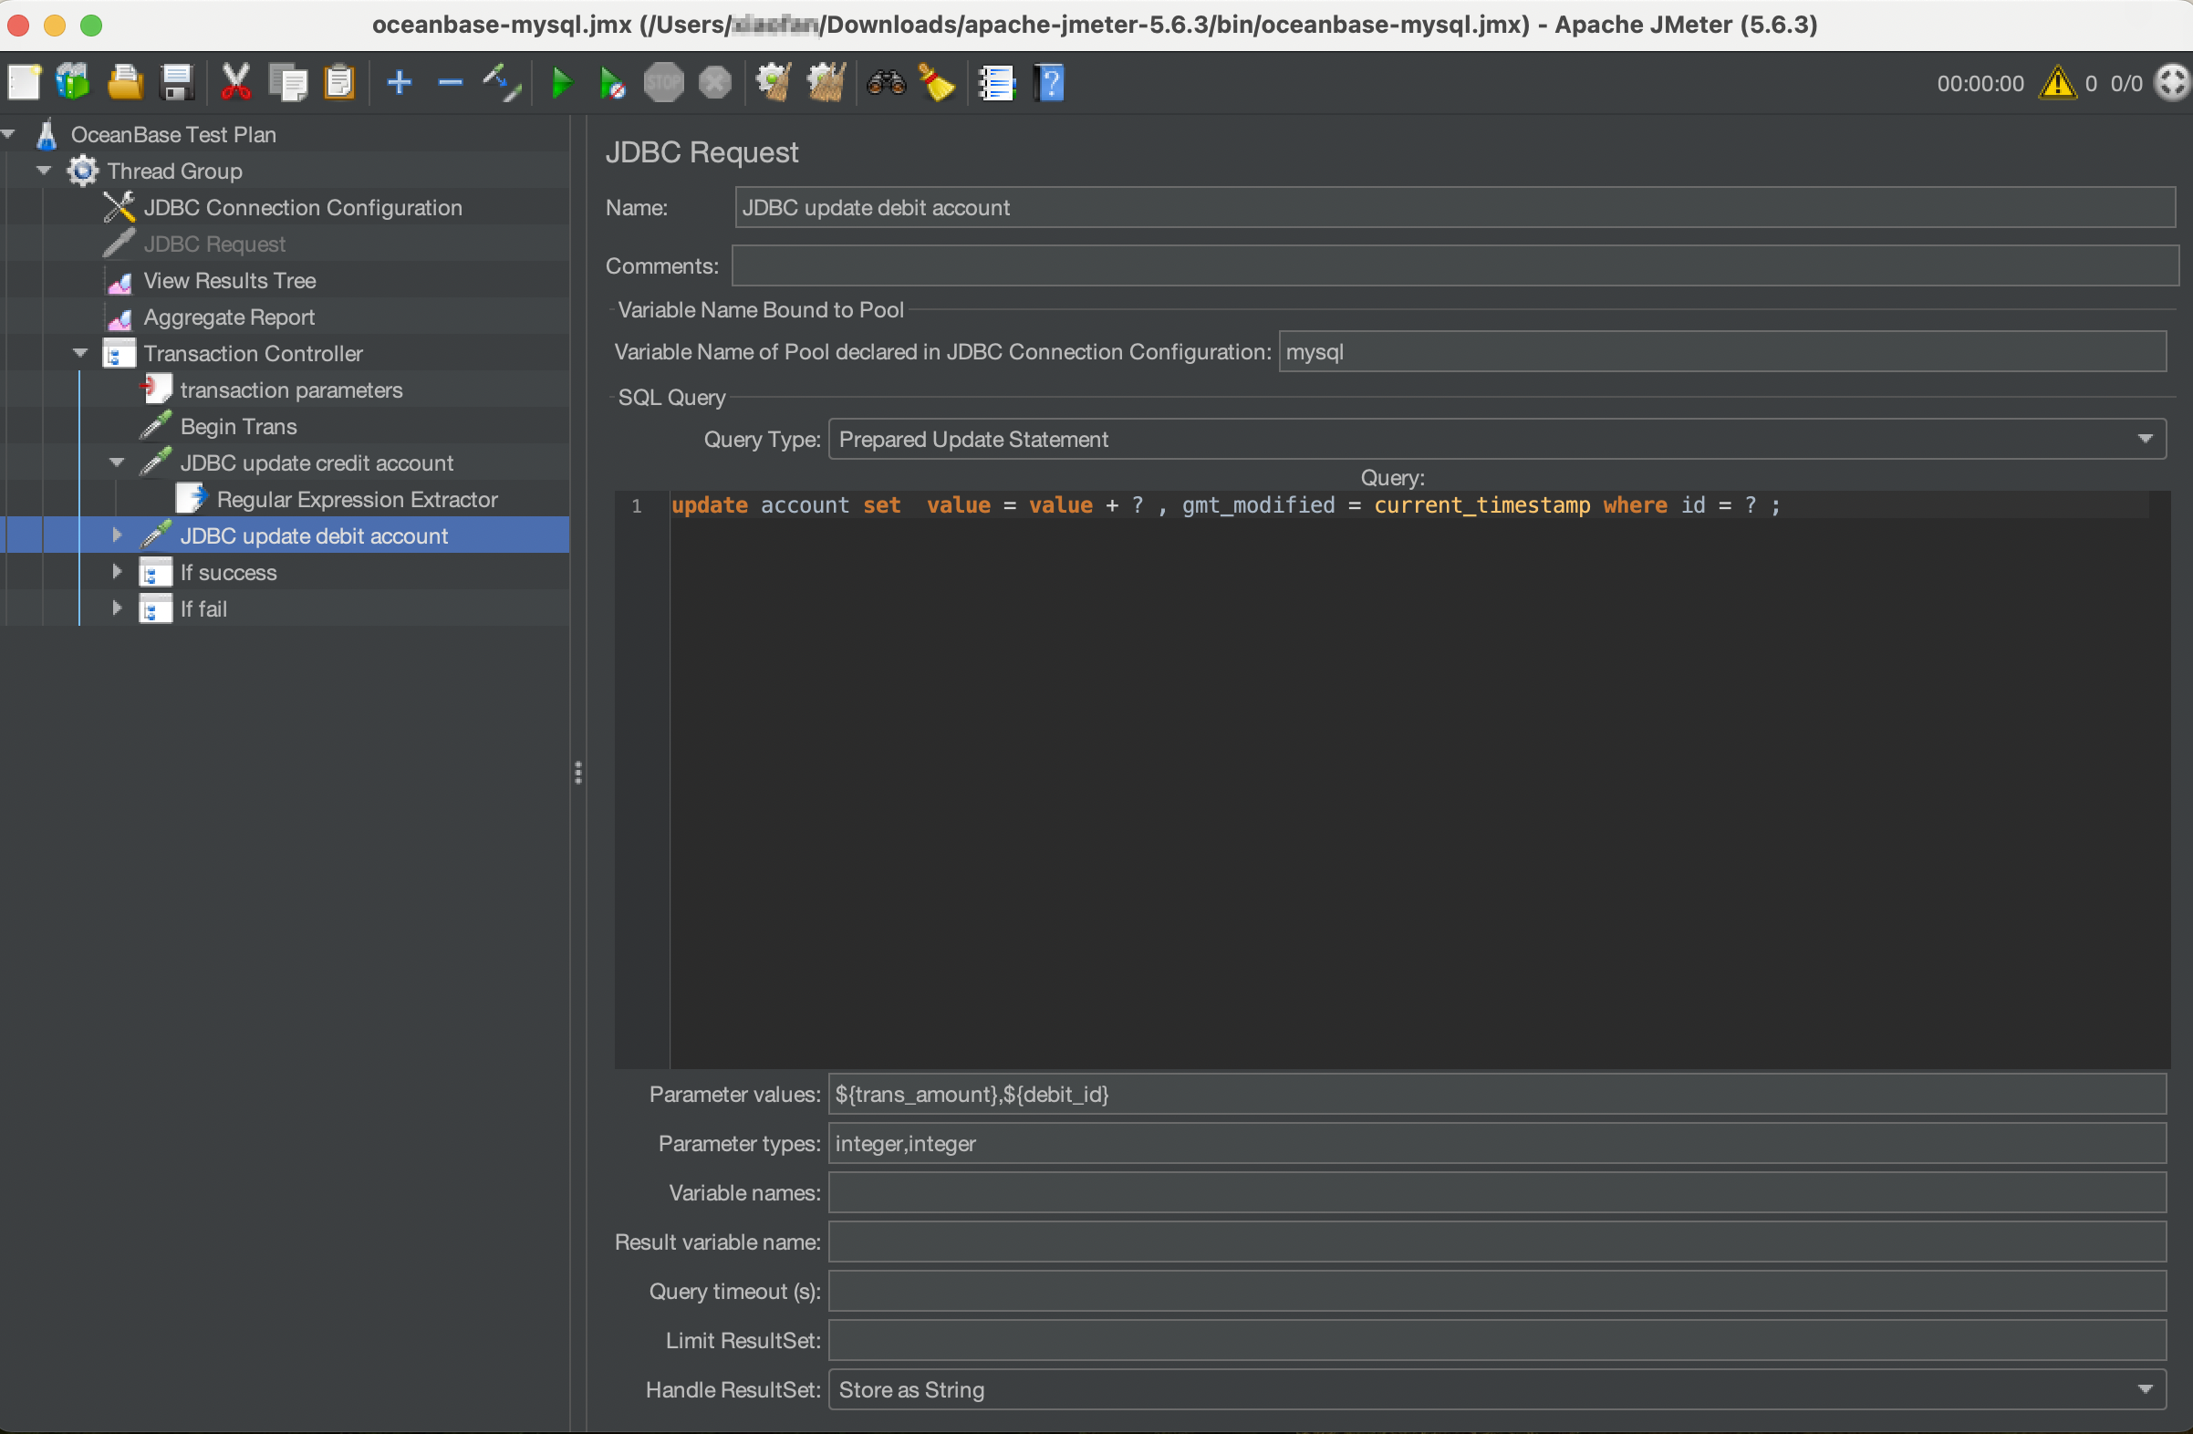Viewport: 2193px width, 1434px height.
Task: Open the Function Helper dialog icon
Action: pyautogui.click(x=996, y=83)
